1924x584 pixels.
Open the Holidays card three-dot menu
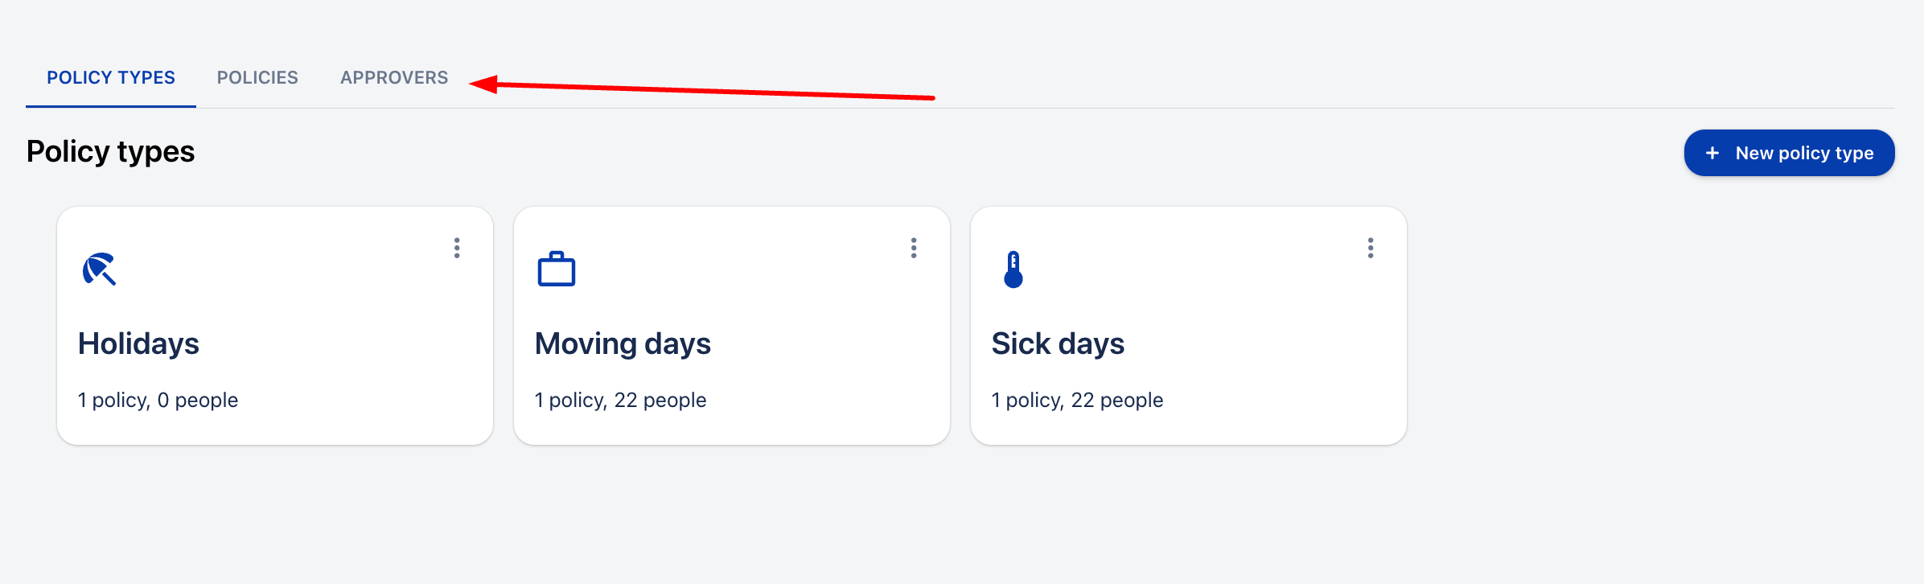(457, 248)
